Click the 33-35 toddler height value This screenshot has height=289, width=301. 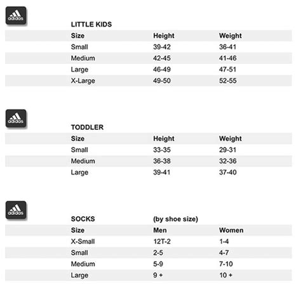pos(162,150)
